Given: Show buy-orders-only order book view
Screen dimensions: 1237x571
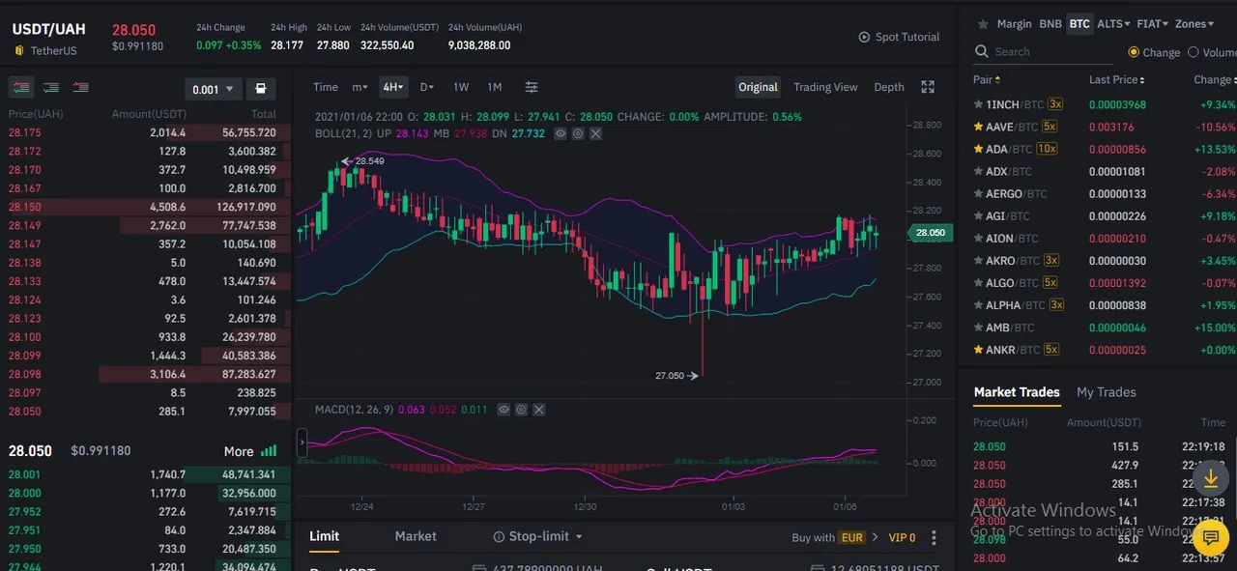Looking at the screenshot, I should pos(51,88).
